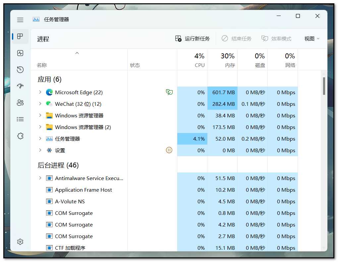Open the Performance page in sidebar

(20, 53)
